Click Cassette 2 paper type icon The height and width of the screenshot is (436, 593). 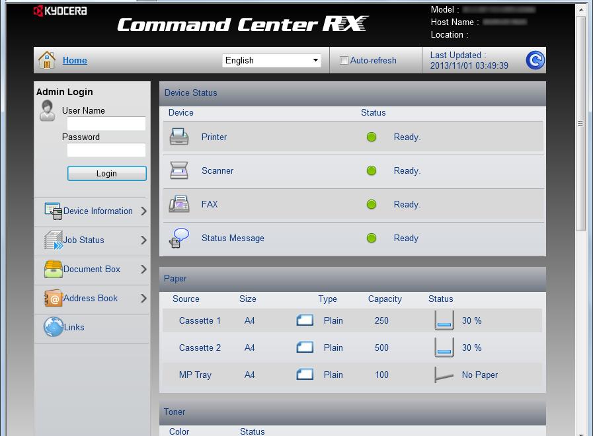click(305, 347)
